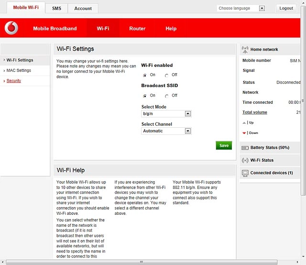Click the vertical scrollbar down arrow

point(303,256)
